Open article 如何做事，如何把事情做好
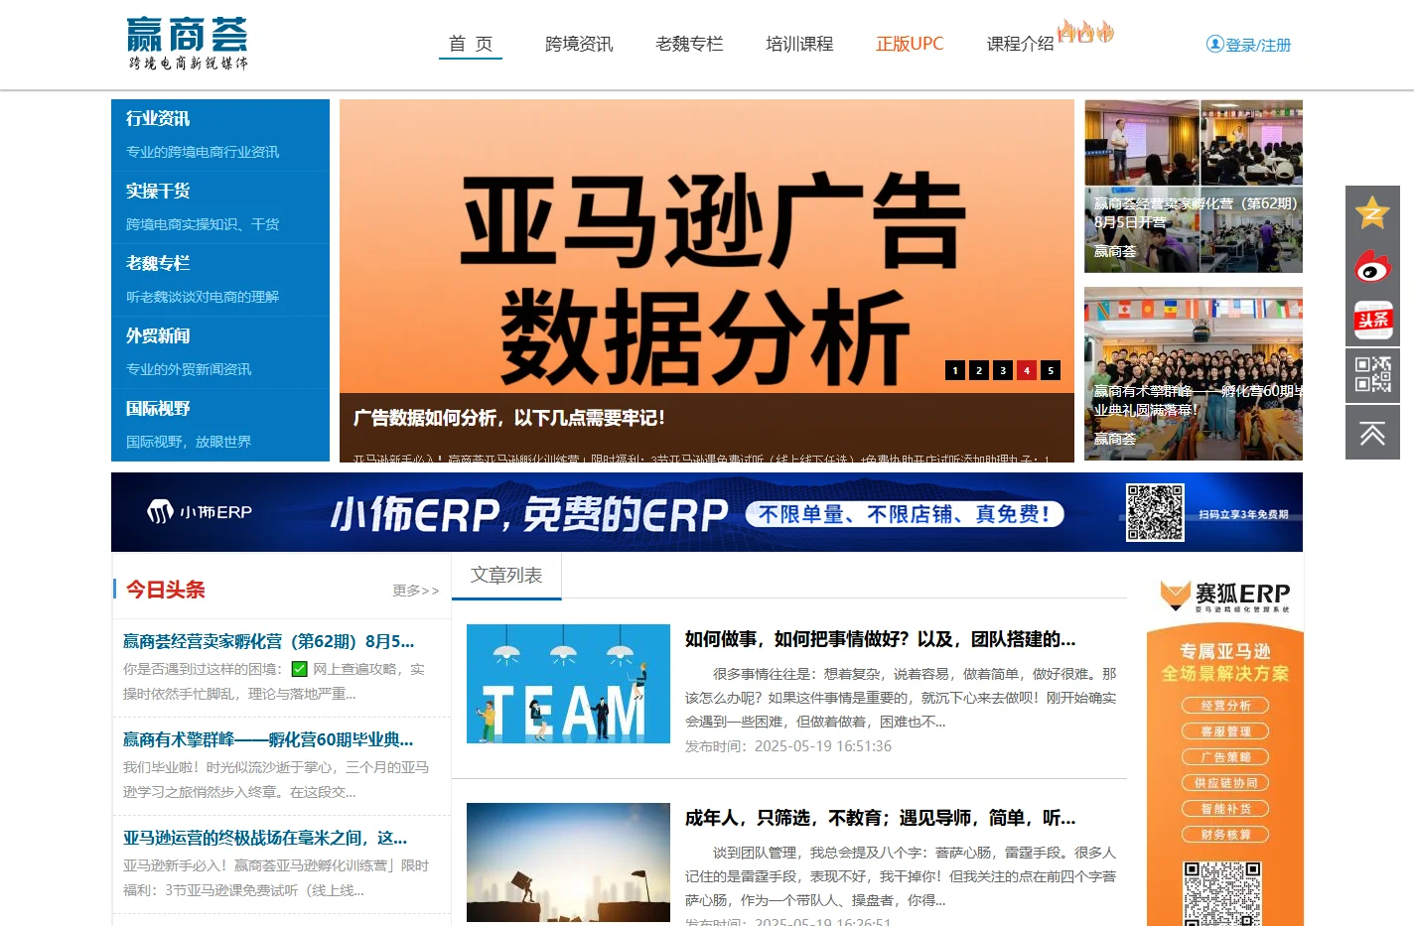Screen dimensions: 1414x926 (880, 639)
